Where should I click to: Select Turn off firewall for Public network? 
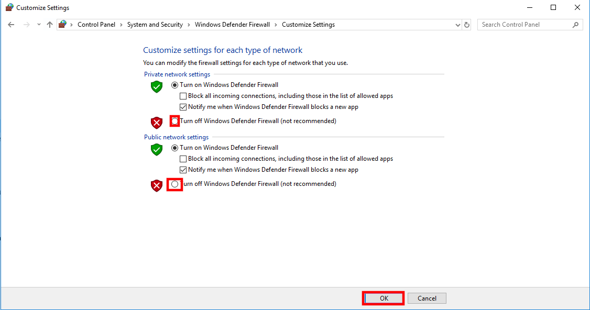pos(174,184)
